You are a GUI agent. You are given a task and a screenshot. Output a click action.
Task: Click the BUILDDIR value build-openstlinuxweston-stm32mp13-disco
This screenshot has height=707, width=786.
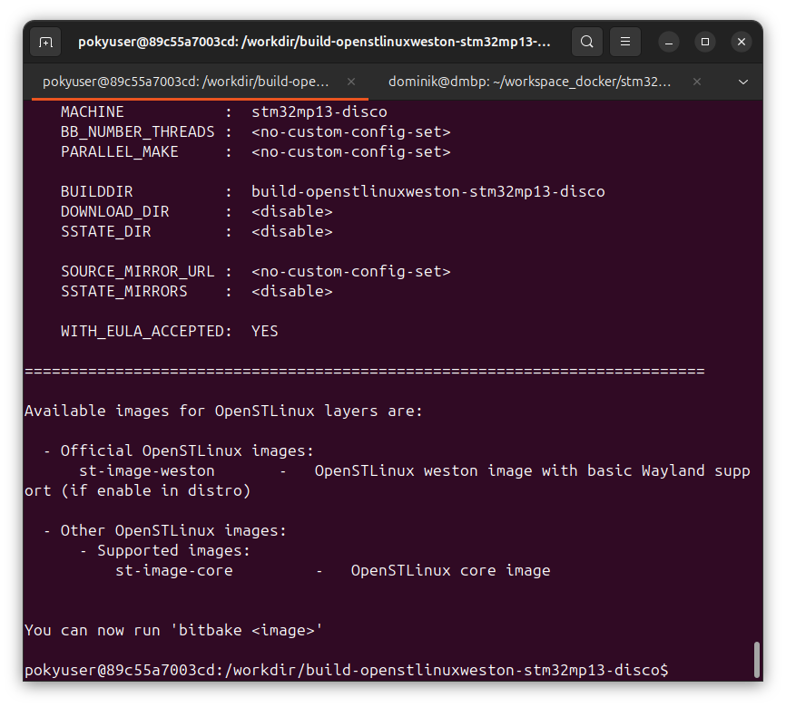pyautogui.click(x=428, y=192)
